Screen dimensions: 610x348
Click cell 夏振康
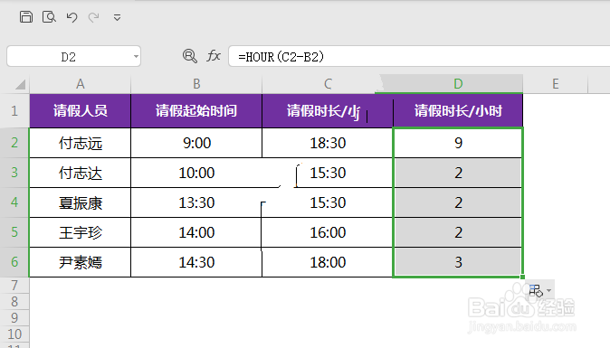81,202
